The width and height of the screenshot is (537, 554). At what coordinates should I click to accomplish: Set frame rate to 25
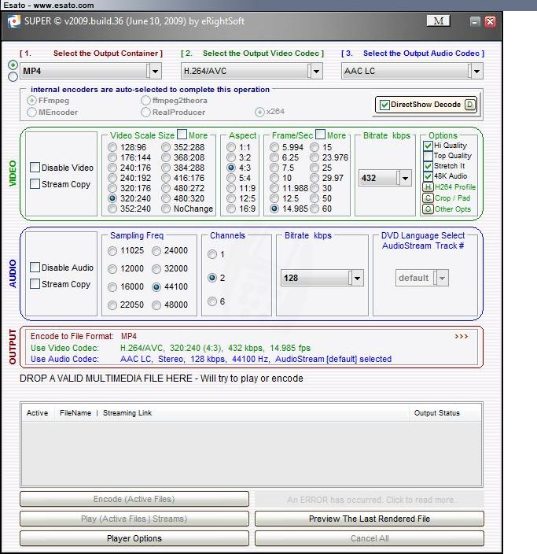pyautogui.click(x=314, y=168)
